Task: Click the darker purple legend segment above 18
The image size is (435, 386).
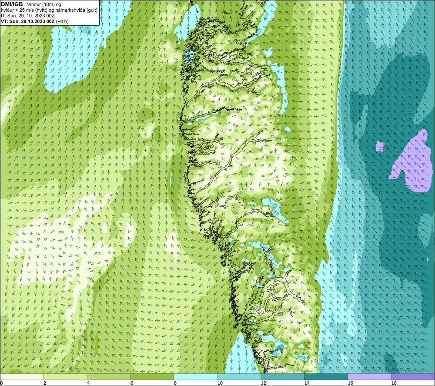Action: pos(413,376)
